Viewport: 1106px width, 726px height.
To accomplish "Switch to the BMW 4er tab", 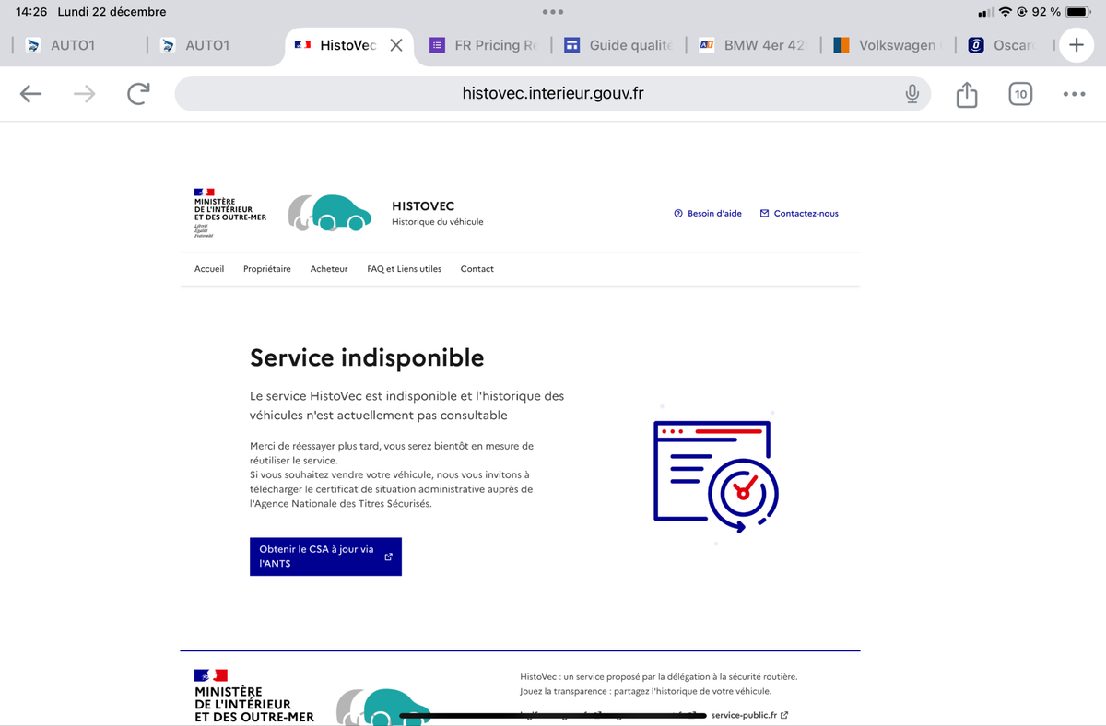I will click(x=754, y=45).
